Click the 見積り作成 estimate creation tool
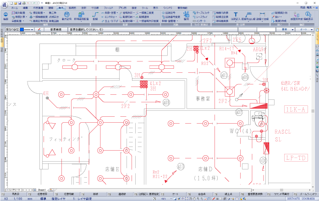Screen dimensions: 319x201 tap(279, 21)
